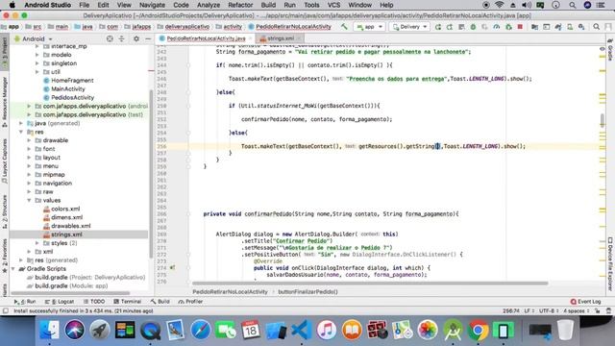Open the Build tool window

(160, 302)
